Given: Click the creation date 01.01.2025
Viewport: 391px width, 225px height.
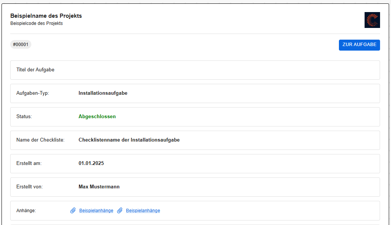Looking at the screenshot, I should pos(91,163).
